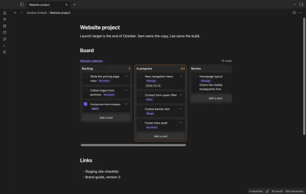The width and height of the screenshot is (306, 194).
Task: Check the New navigation menu card
Action: tap(140, 76)
